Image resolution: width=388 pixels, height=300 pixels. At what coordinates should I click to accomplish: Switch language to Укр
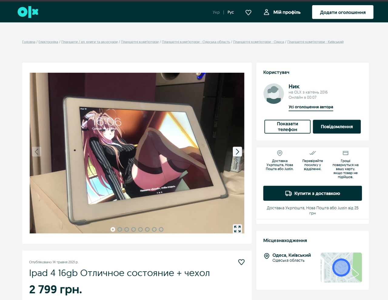click(216, 12)
